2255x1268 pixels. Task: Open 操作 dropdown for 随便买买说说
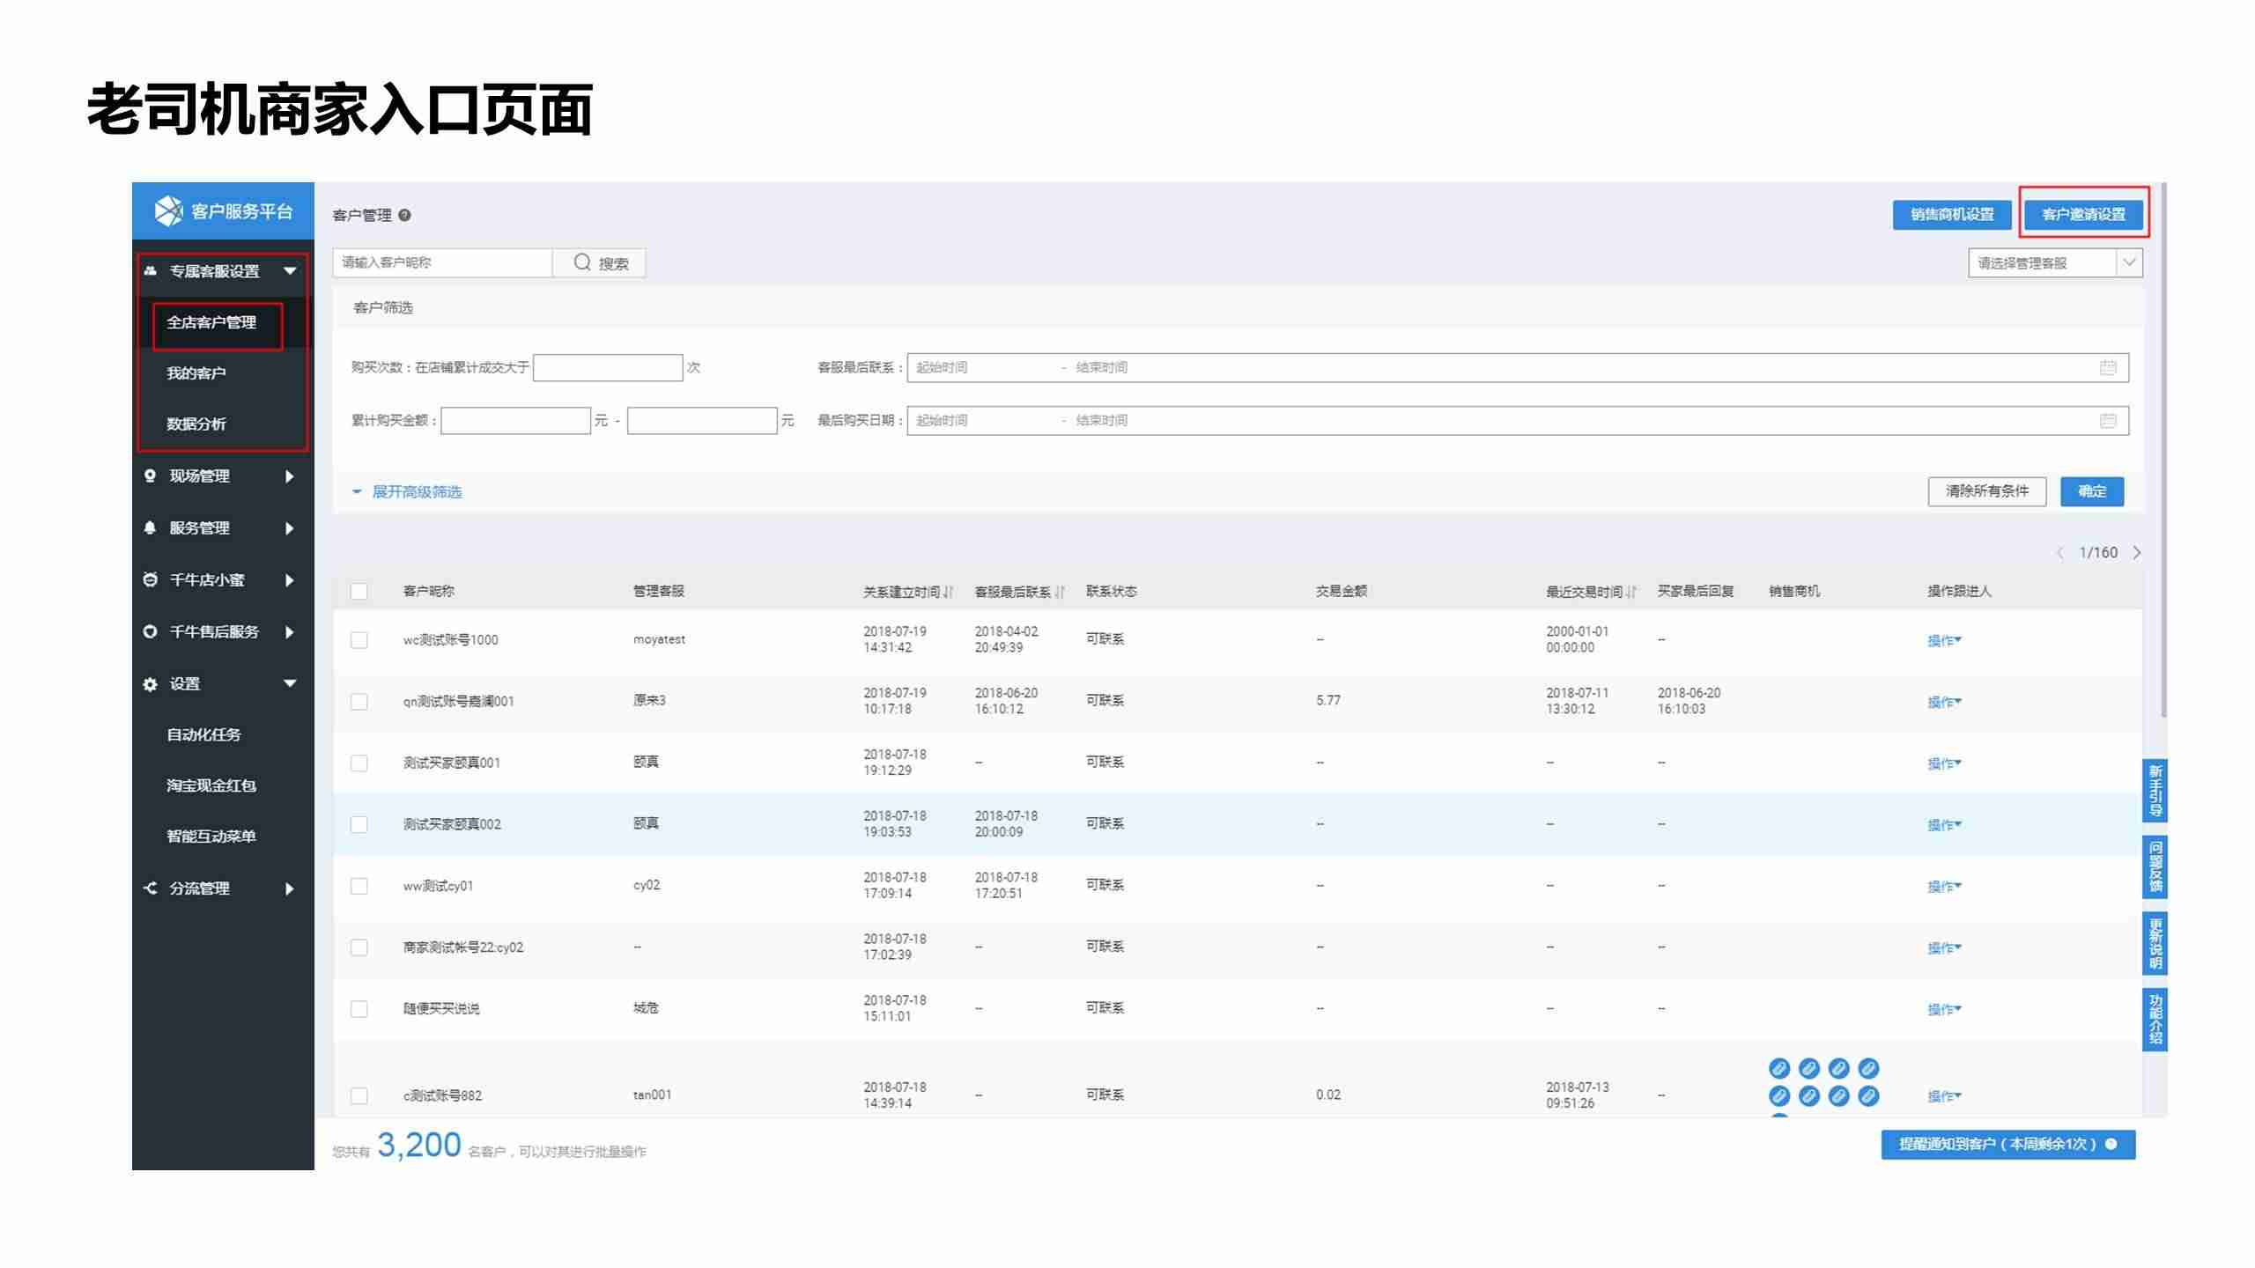tap(1944, 1009)
